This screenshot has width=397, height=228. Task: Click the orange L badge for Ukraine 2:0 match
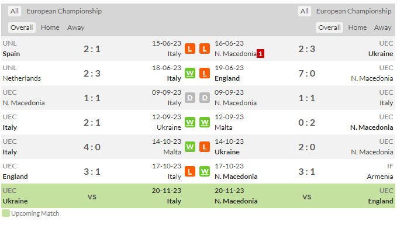tap(205, 147)
